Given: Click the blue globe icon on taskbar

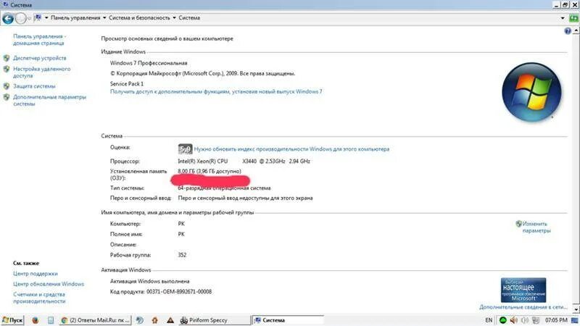Looking at the screenshot, I should pos(140,320).
